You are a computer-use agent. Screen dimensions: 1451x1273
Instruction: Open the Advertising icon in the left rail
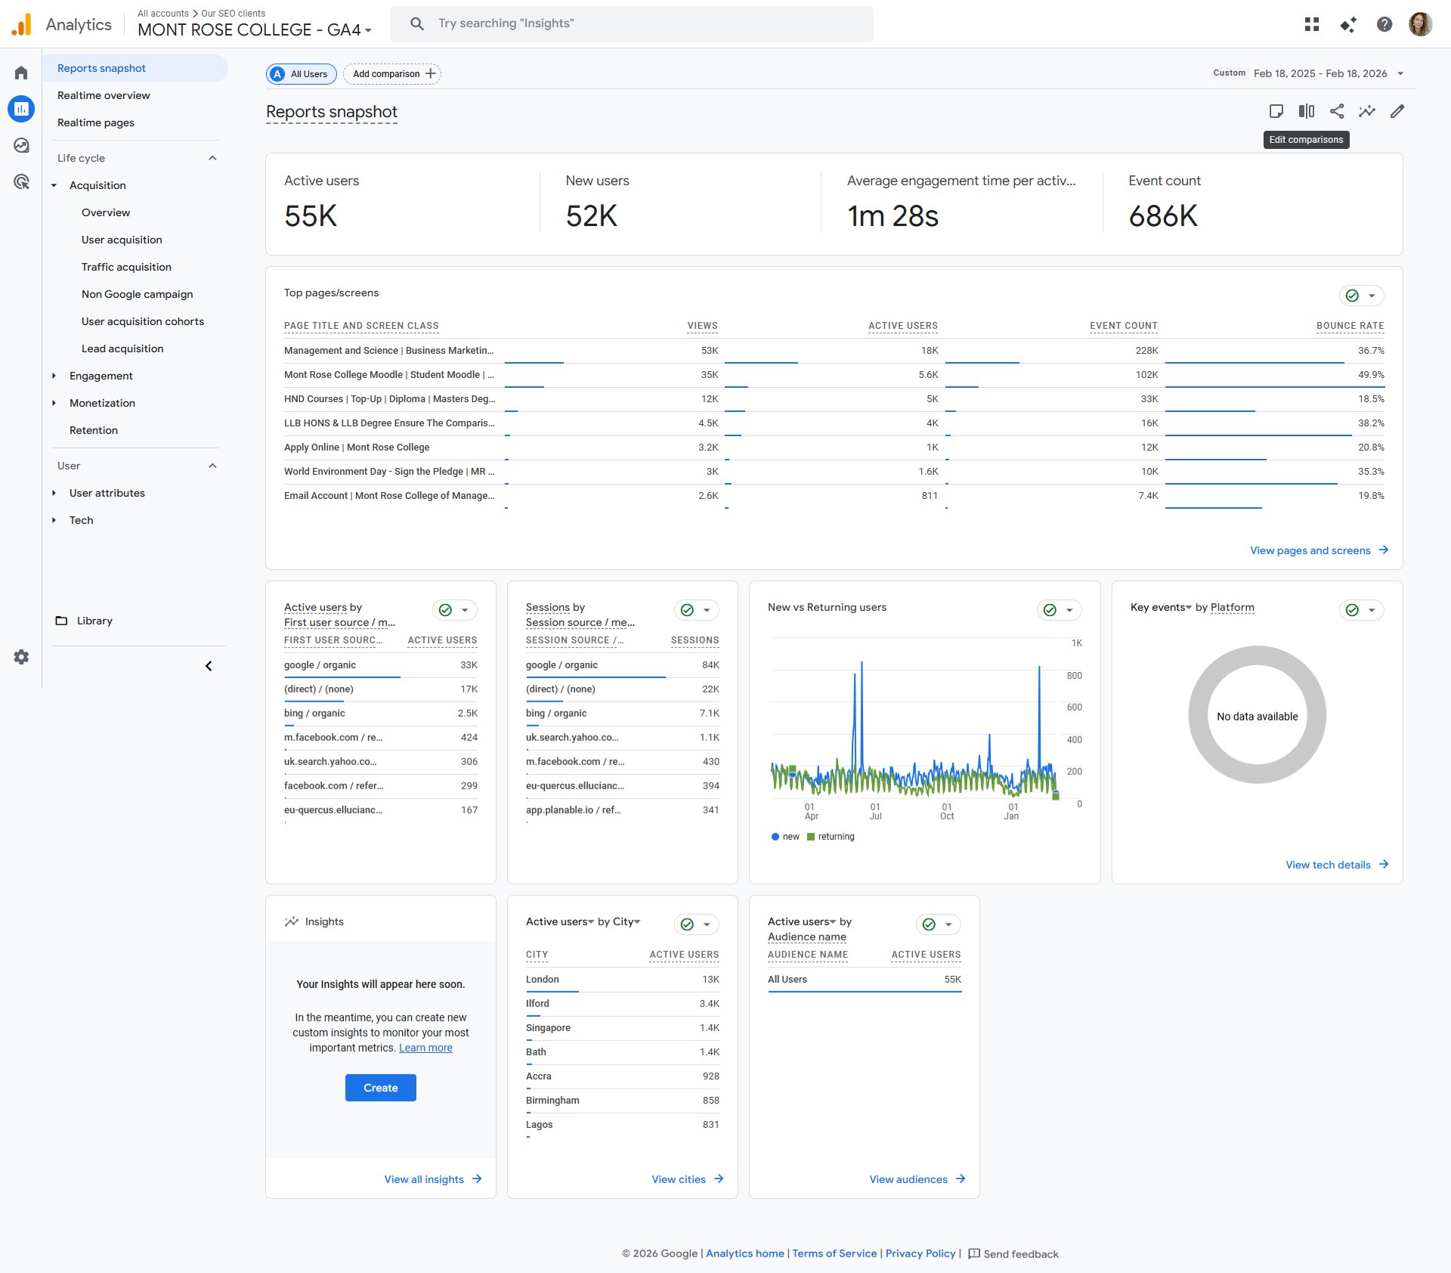click(x=21, y=182)
